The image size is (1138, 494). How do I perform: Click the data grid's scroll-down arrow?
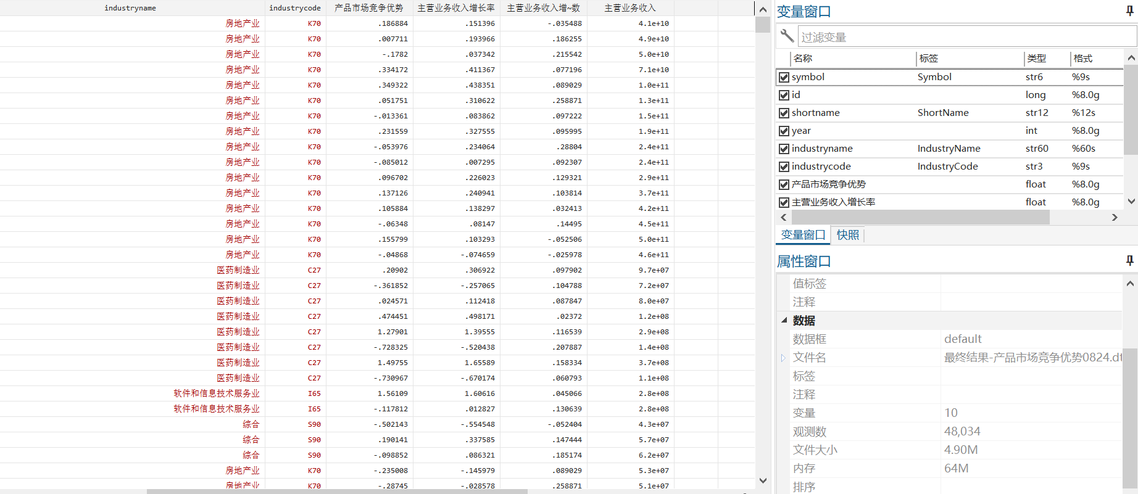pos(763,480)
